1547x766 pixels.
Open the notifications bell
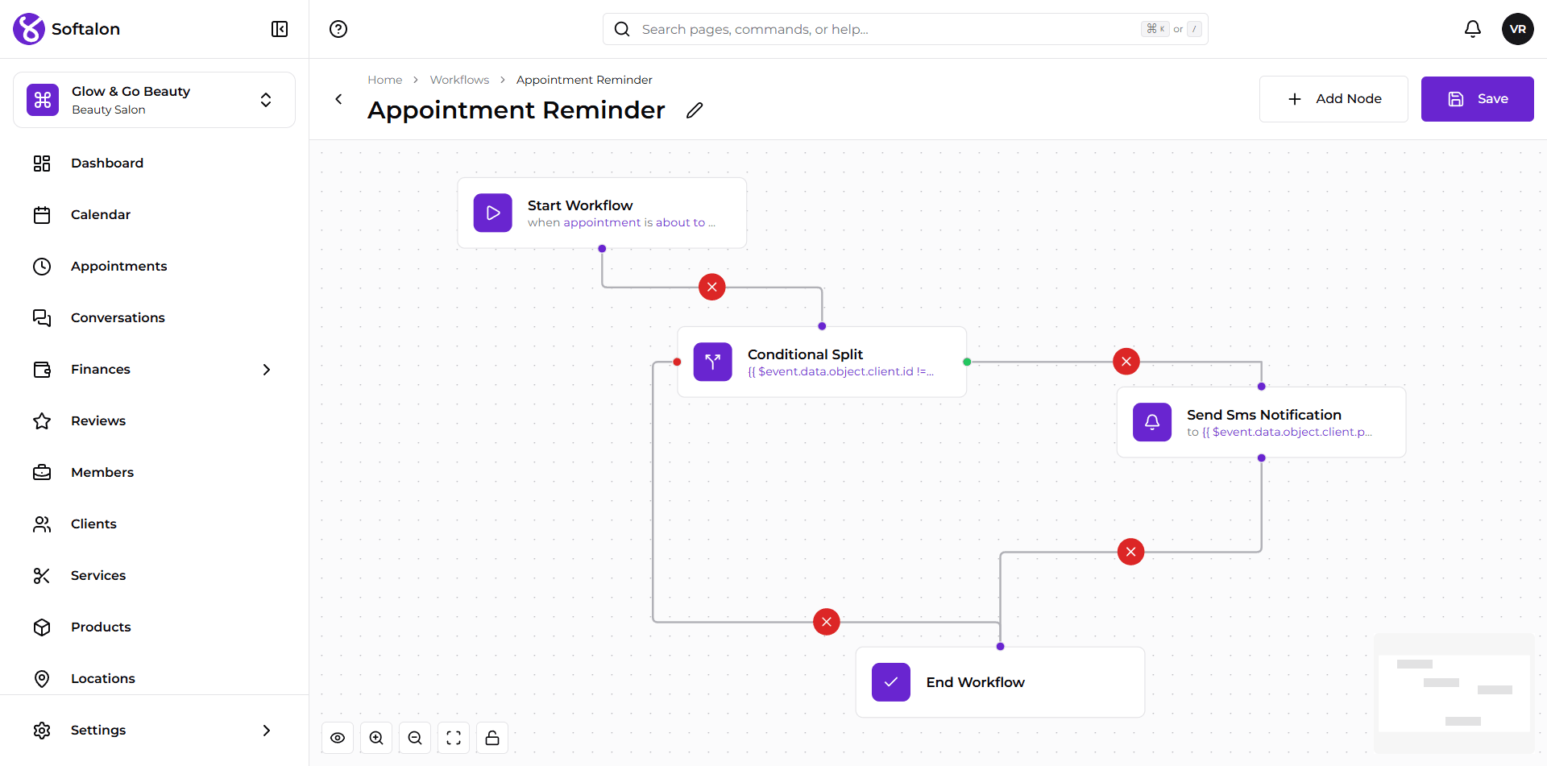(1473, 29)
